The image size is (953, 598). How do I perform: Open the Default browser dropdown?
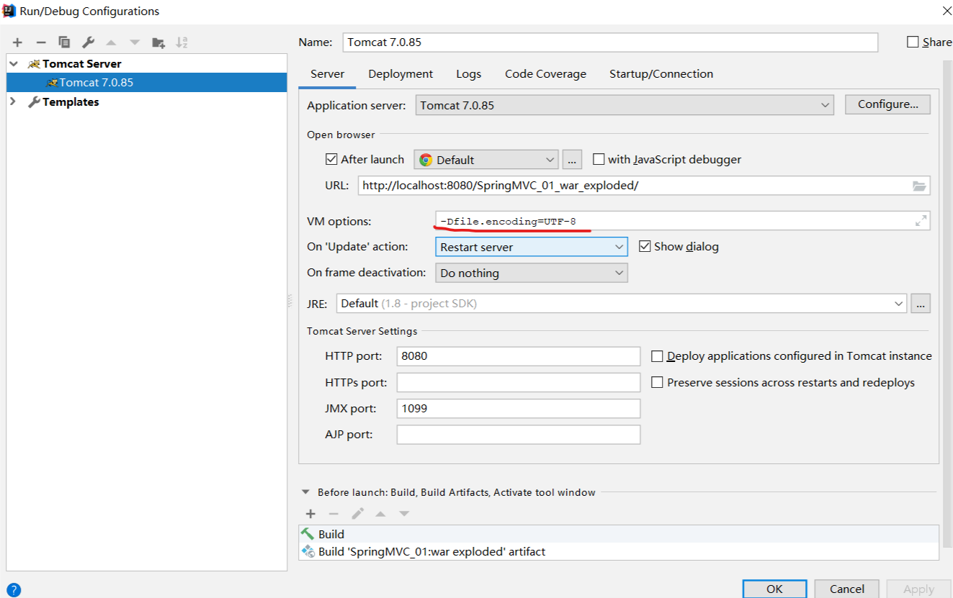[486, 160]
